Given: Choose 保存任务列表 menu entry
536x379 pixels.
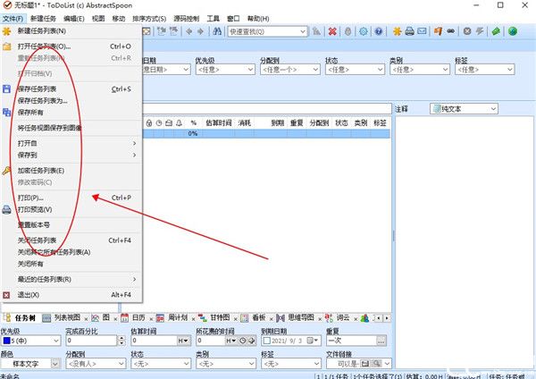Looking at the screenshot, I should click(37, 89).
